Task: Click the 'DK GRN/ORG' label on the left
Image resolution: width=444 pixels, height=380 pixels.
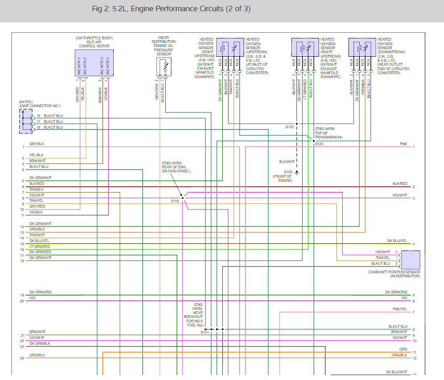Action: [41, 292]
